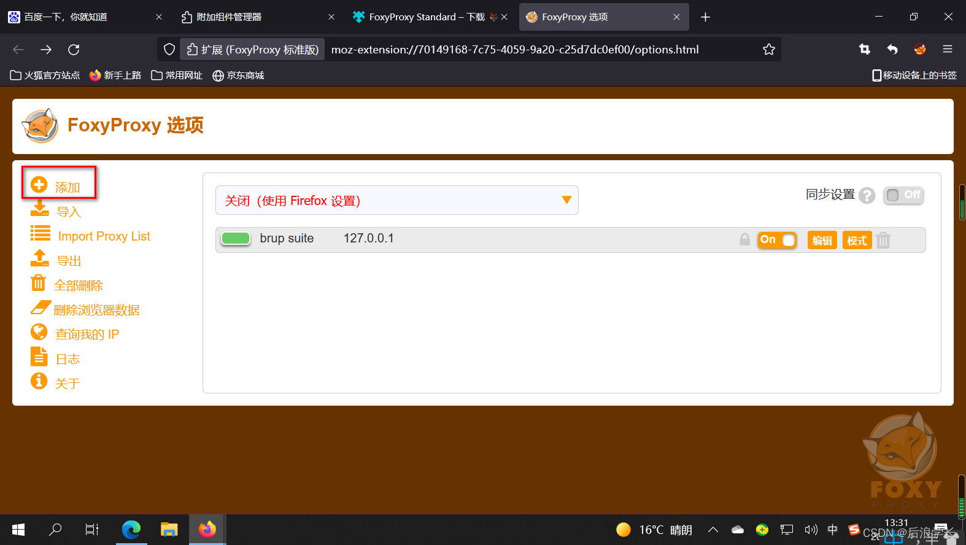Screen dimensions: 966x545
Task: Click the FoxyProxy toolbar extension icon
Action: coord(919,49)
